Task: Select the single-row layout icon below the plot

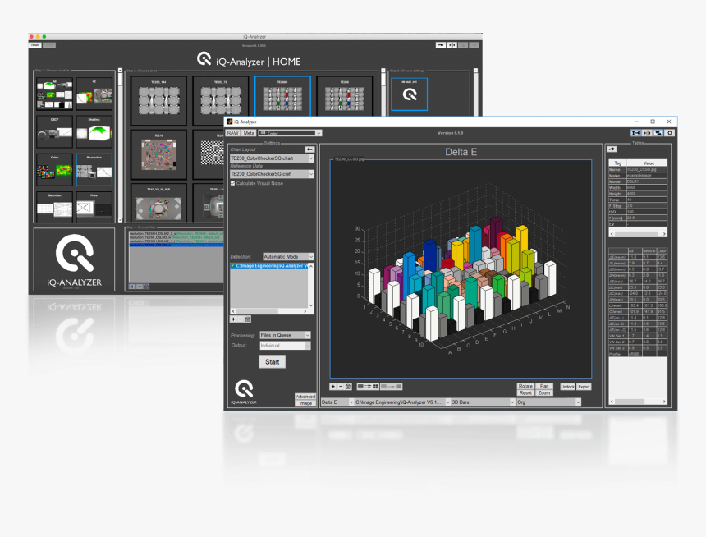Action: (x=360, y=387)
